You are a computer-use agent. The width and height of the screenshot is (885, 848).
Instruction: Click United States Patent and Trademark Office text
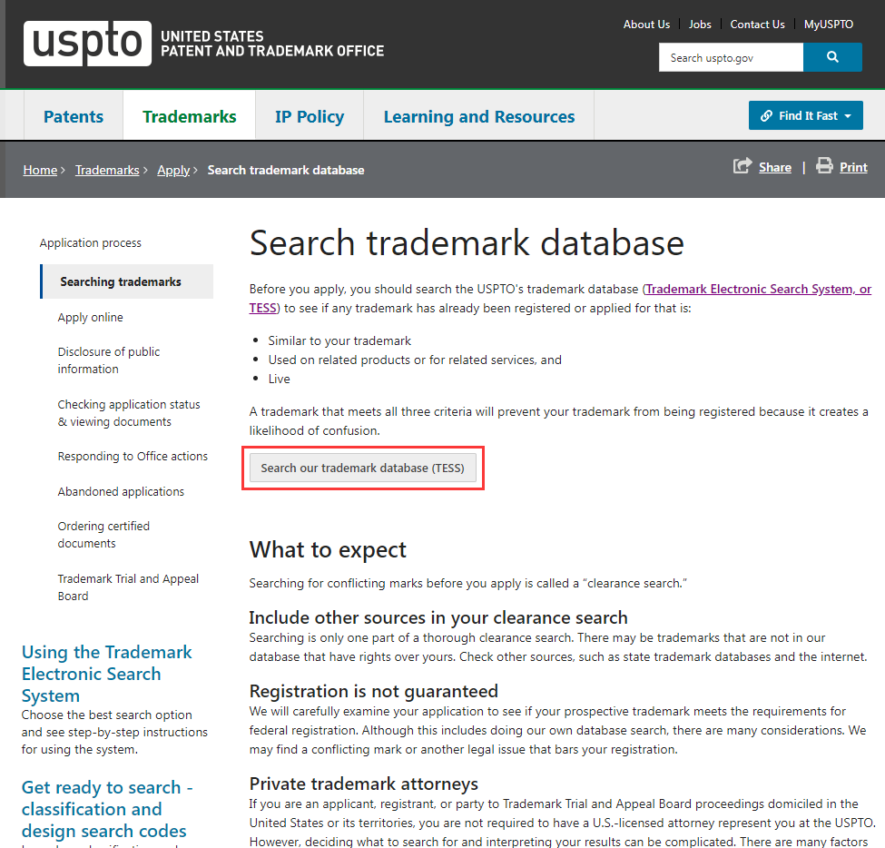click(x=272, y=44)
